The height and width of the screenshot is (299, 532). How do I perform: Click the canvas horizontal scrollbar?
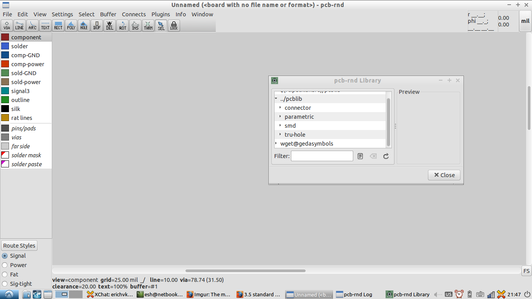[246, 271]
